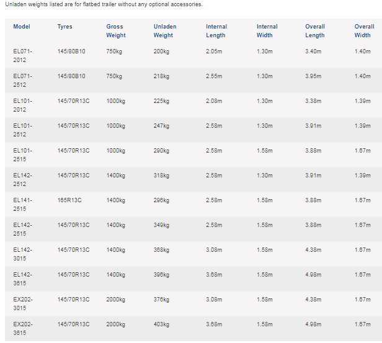The height and width of the screenshot is (343, 382).
Task: Click the Overall Width column header
Action: [364, 31]
